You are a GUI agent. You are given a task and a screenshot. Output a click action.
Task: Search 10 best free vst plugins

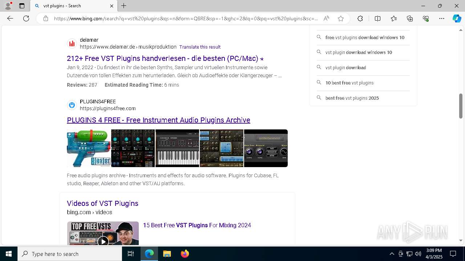tap(363, 83)
